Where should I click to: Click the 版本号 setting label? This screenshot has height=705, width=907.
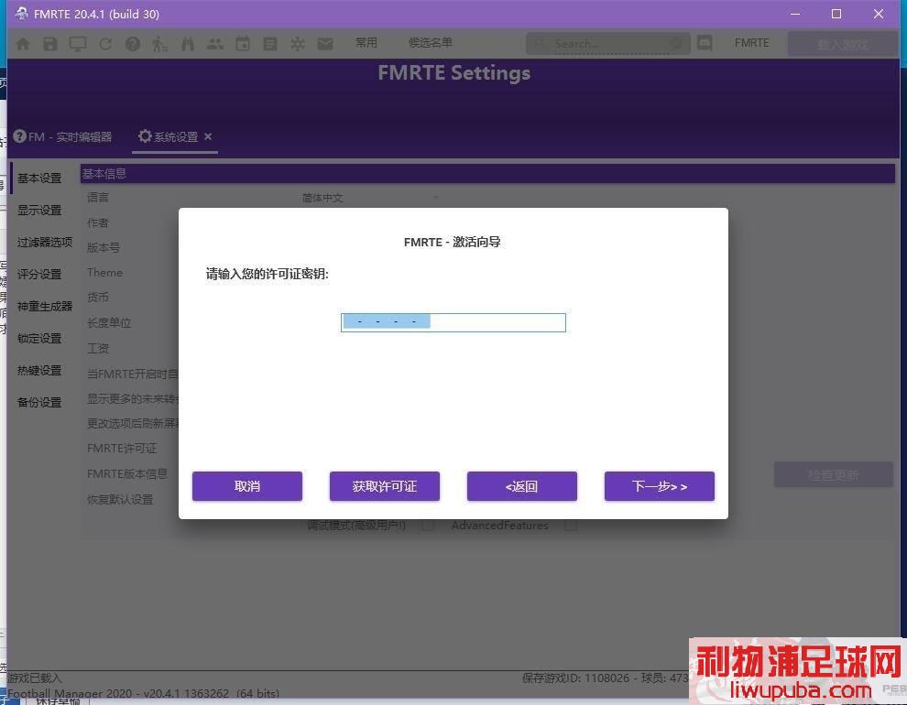(x=104, y=247)
